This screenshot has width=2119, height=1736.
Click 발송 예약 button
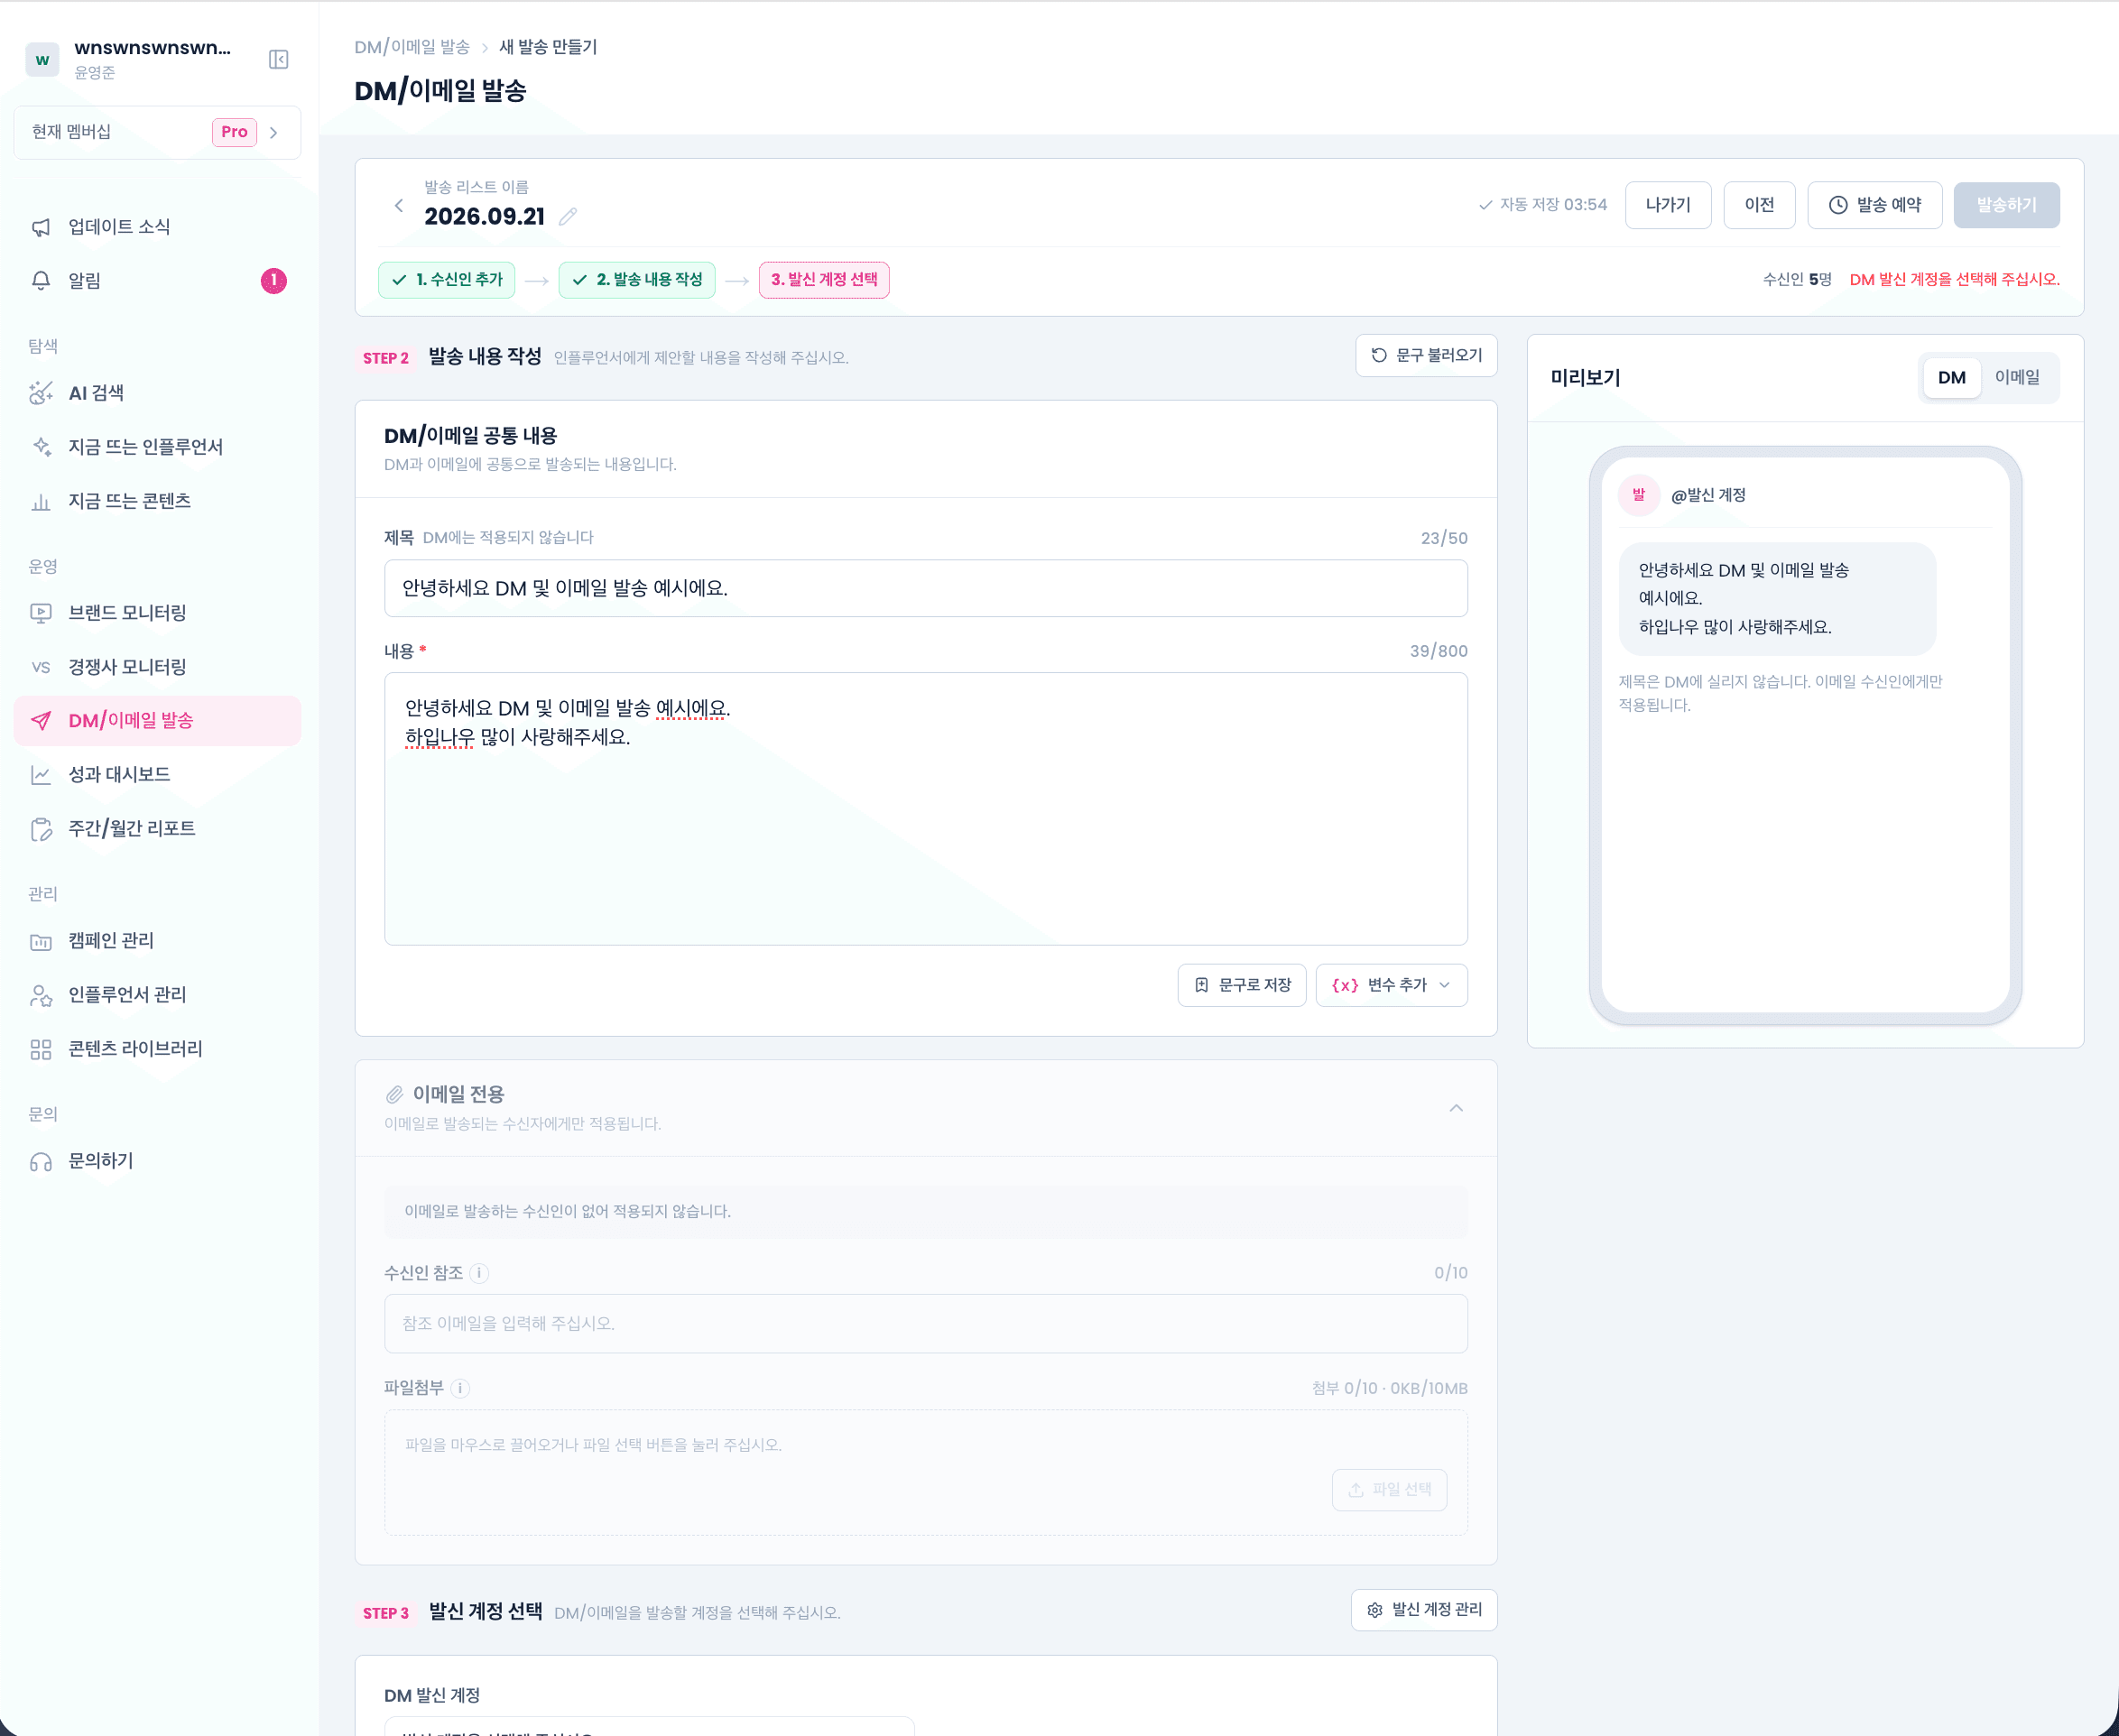[x=1875, y=205]
